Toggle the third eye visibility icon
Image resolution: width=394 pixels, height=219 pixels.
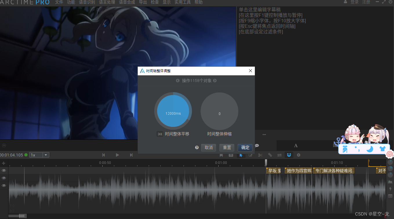coord(4,186)
